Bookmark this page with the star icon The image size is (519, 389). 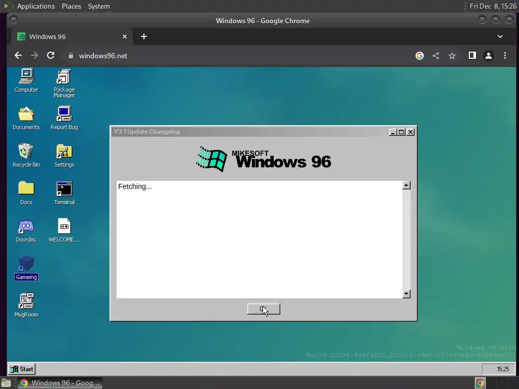pos(452,56)
